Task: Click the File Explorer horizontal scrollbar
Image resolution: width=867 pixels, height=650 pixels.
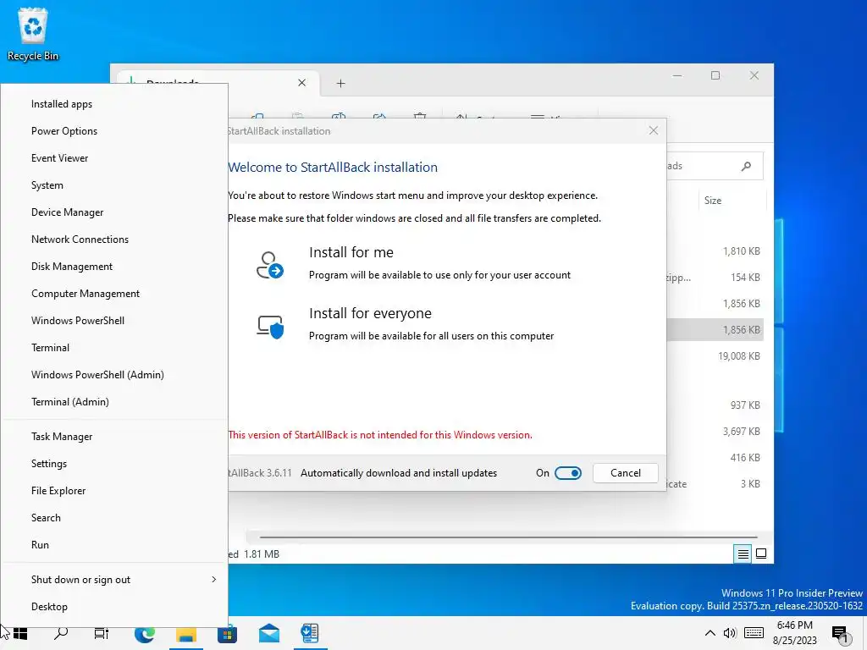Action: (508, 537)
